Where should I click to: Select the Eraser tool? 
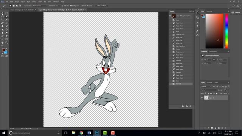click(2, 29)
